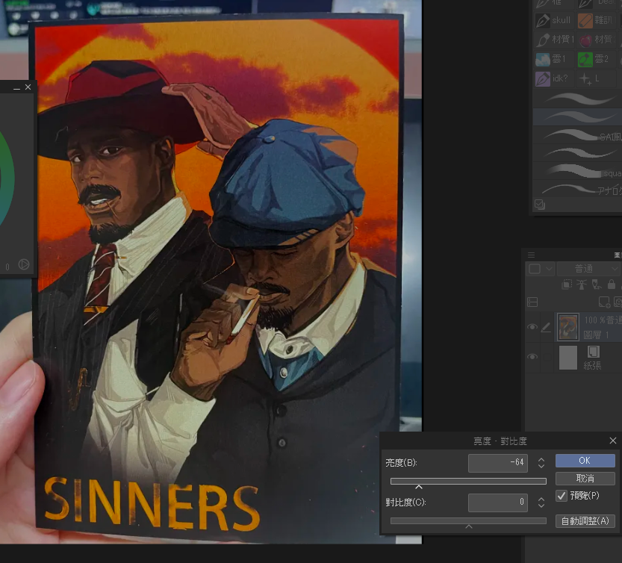Select the アナログ brush stroke preset
Viewport: 622px width, 563px height.
click(x=578, y=189)
